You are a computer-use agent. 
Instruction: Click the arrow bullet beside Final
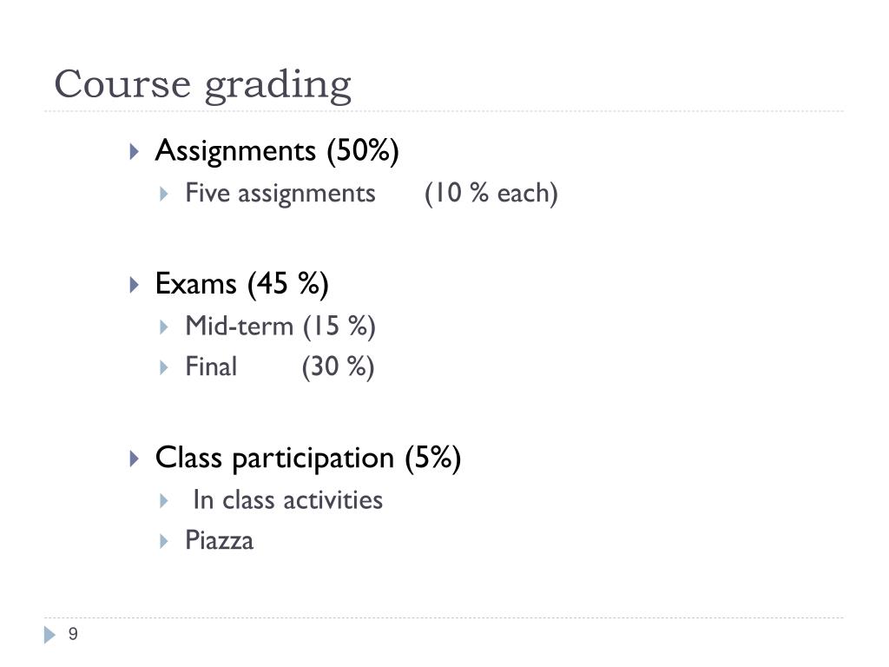(164, 367)
